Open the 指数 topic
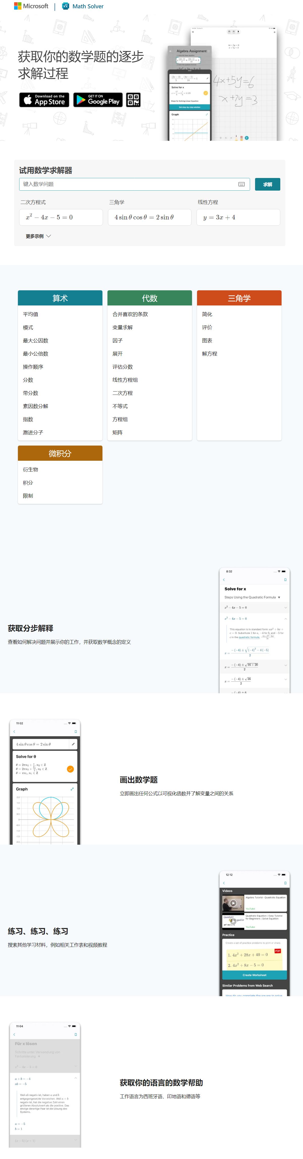This screenshot has width=303, height=1159. (x=28, y=419)
